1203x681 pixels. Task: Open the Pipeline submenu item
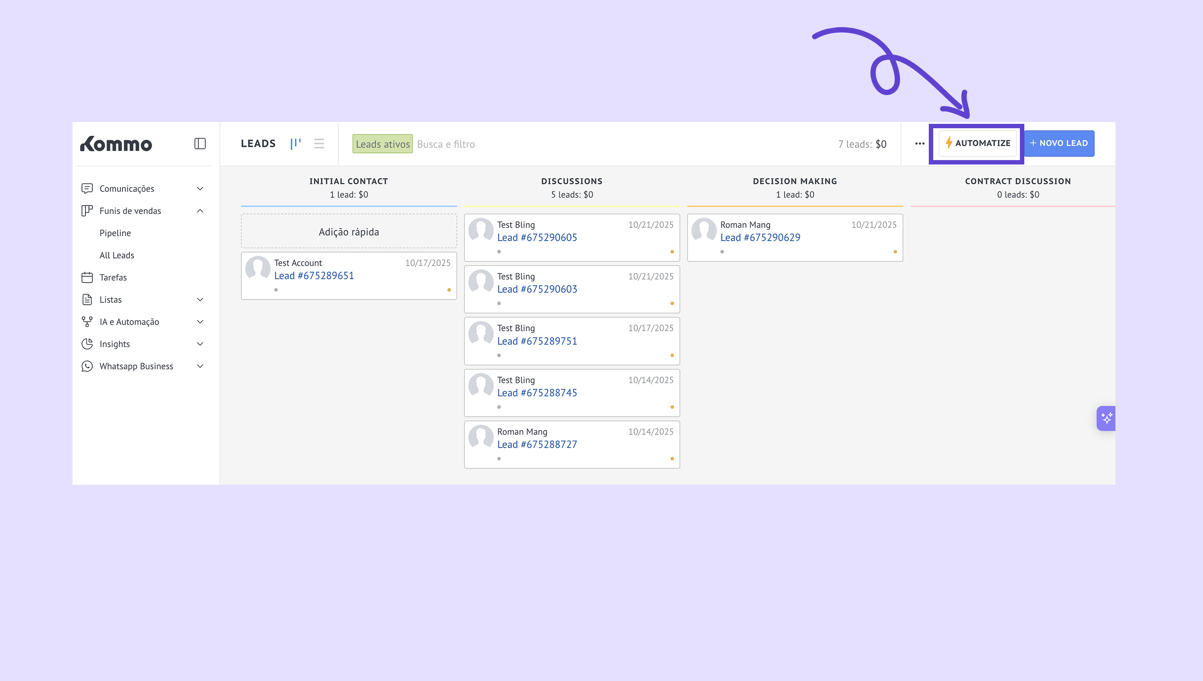(x=115, y=233)
